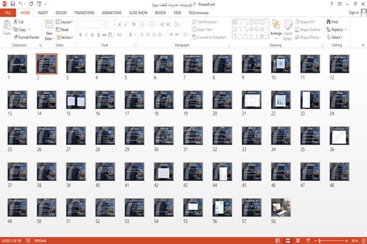
Task: Toggle Italic formatting
Action: pyautogui.click(x=86, y=35)
